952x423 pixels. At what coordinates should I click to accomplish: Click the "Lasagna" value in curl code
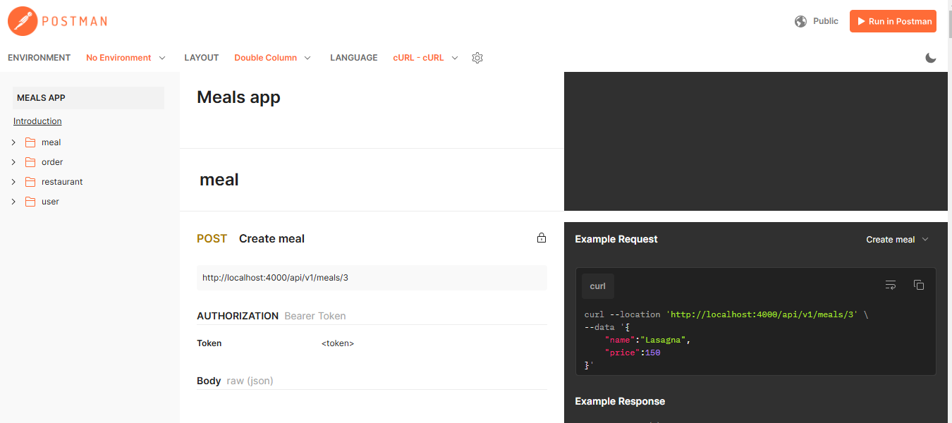click(663, 340)
